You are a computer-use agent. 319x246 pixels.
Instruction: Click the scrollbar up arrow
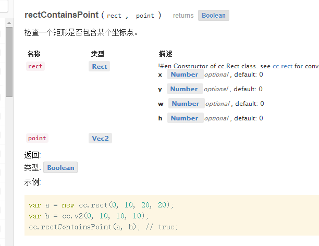pyautogui.click(x=9, y=23)
